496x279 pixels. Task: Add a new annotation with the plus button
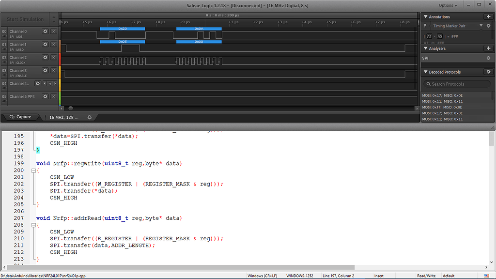[x=489, y=16]
